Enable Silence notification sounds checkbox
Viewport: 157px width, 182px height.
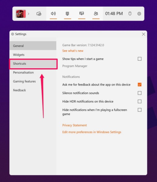click(x=140, y=93)
